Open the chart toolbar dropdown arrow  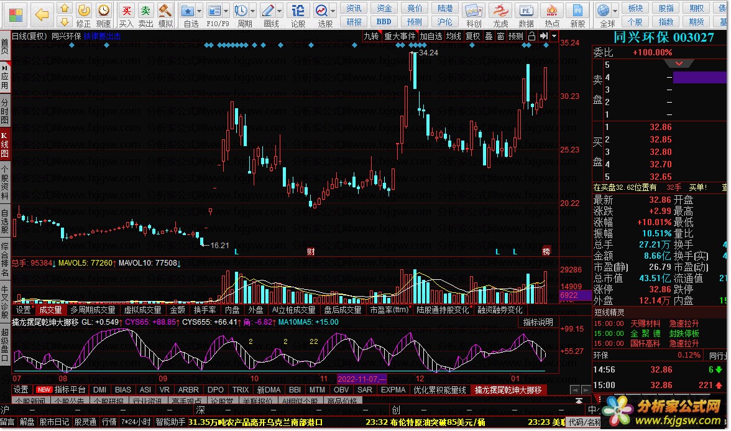click(x=554, y=36)
